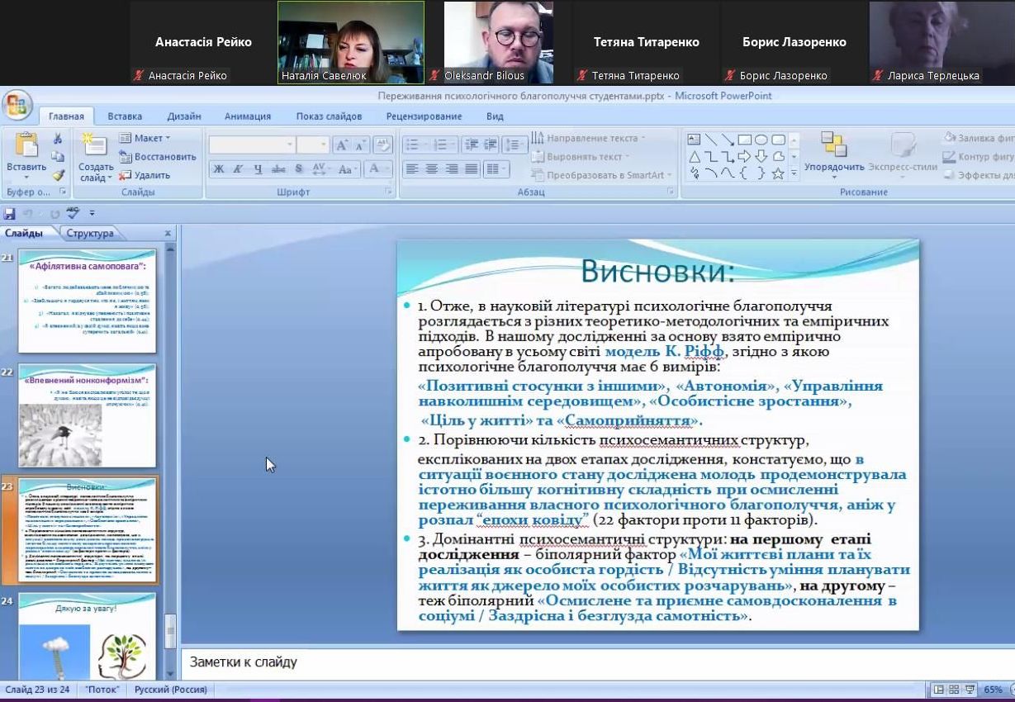Toggle bold (Ж) formatting
Screen dimensions: 1015x702
(219, 169)
